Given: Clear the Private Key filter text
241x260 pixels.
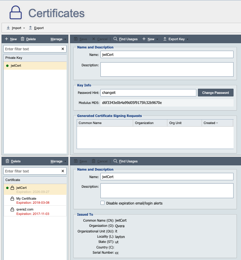Looking at the screenshot, I should click(63, 49).
